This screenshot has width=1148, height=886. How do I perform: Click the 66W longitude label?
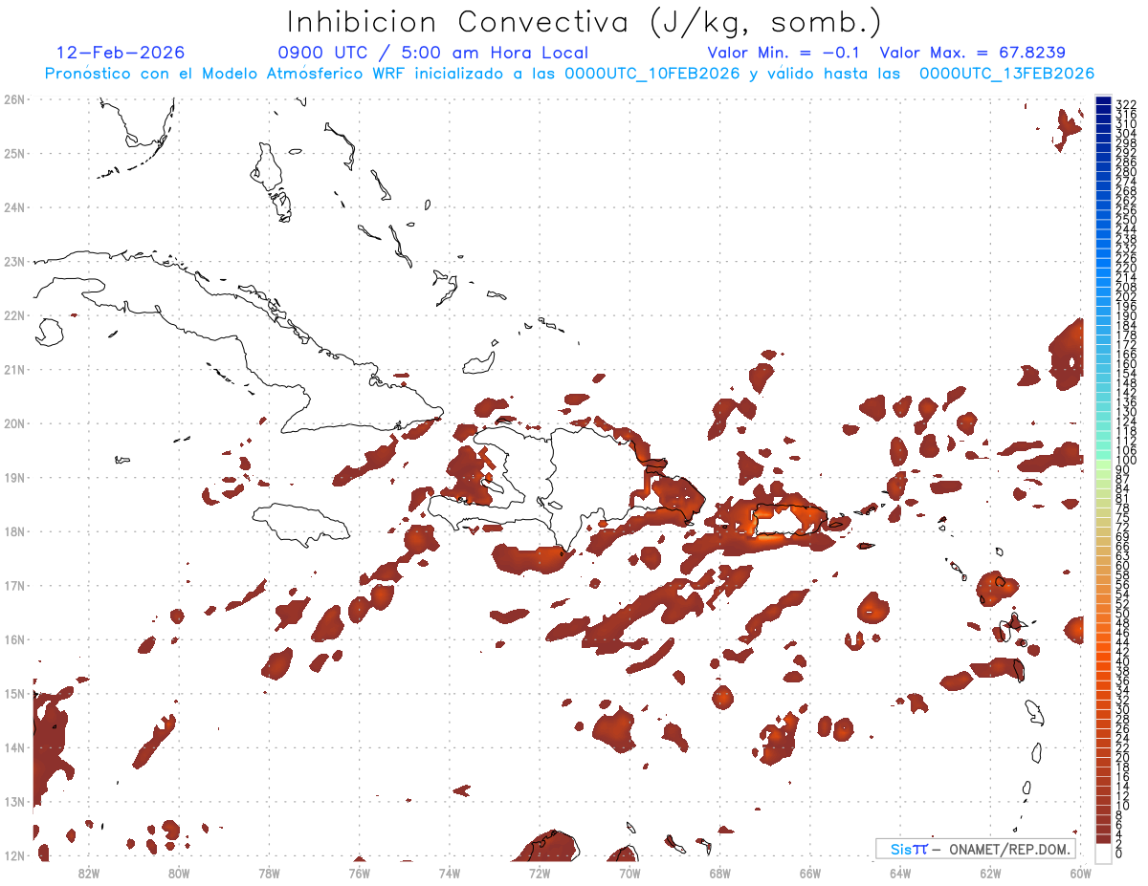pyautogui.click(x=810, y=873)
